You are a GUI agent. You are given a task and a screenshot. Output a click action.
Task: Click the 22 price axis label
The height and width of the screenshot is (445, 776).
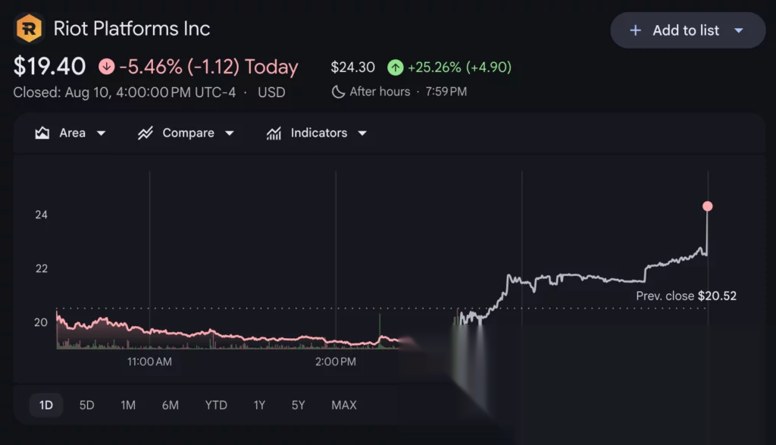tap(41, 268)
